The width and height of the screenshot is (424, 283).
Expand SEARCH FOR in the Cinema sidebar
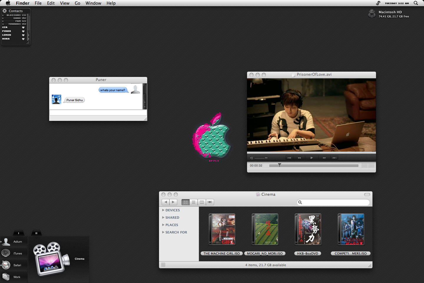(x=163, y=232)
